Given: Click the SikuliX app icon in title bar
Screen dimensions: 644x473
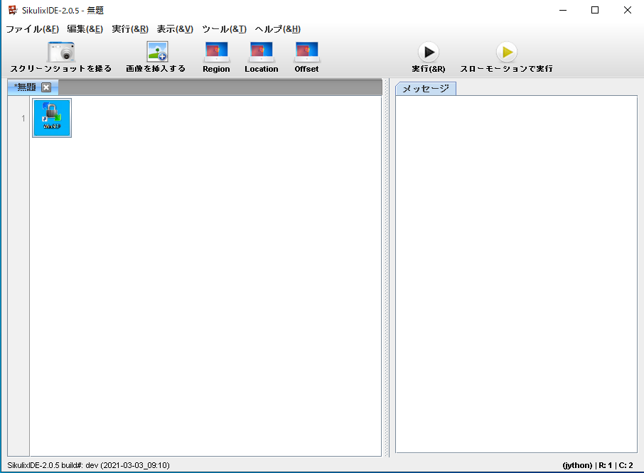Looking at the screenshot, I should point(12,10).
